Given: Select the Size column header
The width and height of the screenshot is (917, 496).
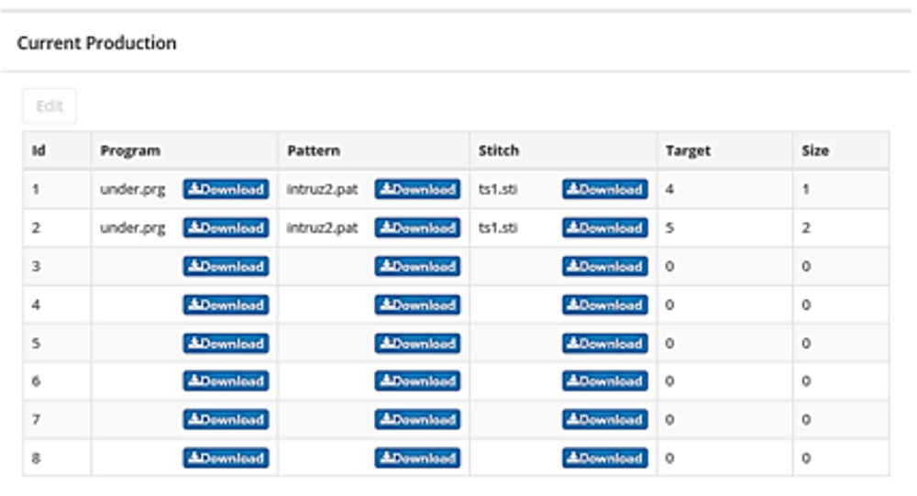Looking at the screenshot, I should coord(814,150).
